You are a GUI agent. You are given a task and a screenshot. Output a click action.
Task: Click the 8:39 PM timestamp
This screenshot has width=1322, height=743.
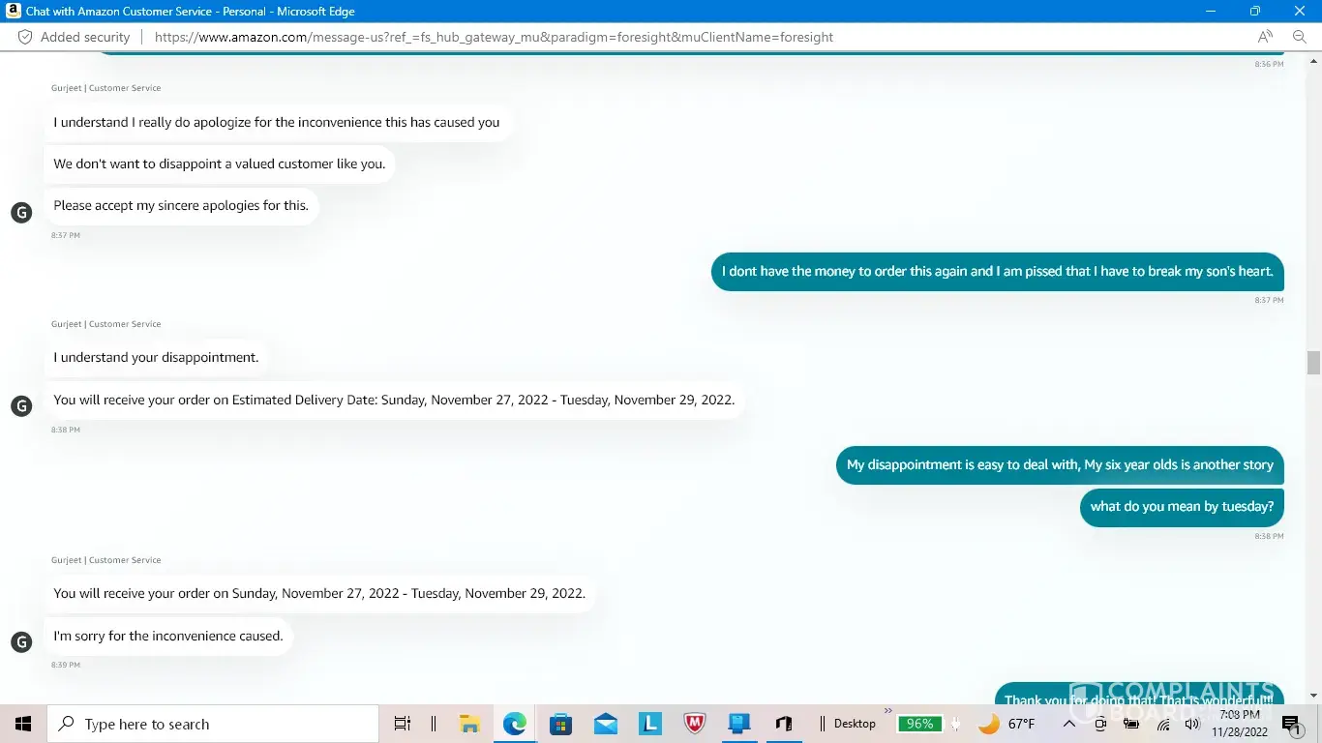[x=66, y=665]
